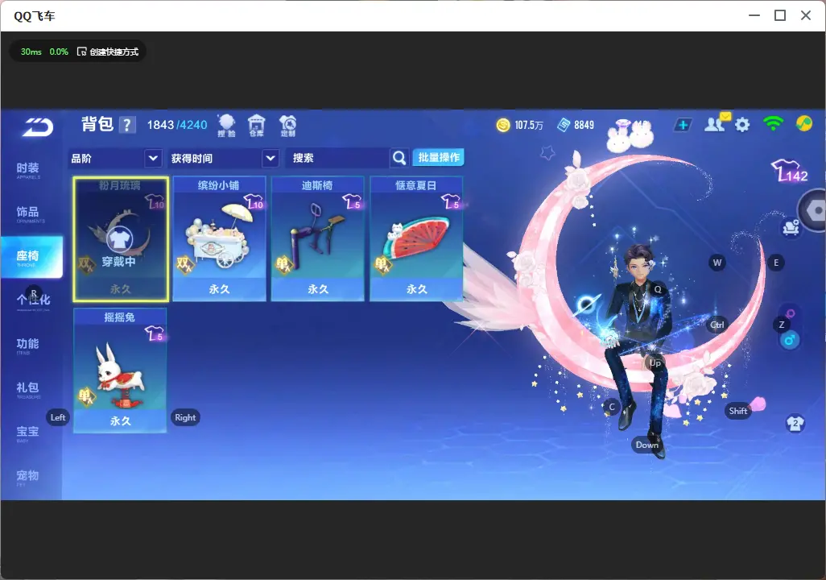Click the C key overlay button

point(612,407)
